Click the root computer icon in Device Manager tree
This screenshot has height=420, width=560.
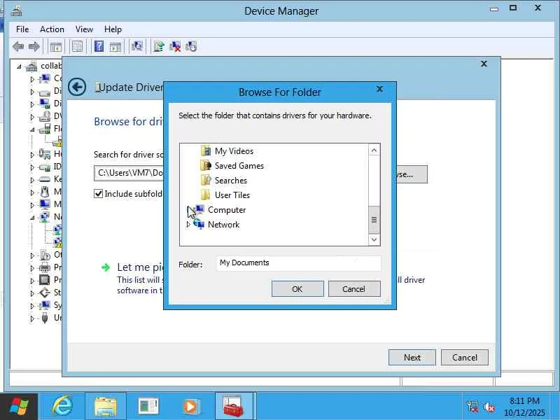coord(31,66)
